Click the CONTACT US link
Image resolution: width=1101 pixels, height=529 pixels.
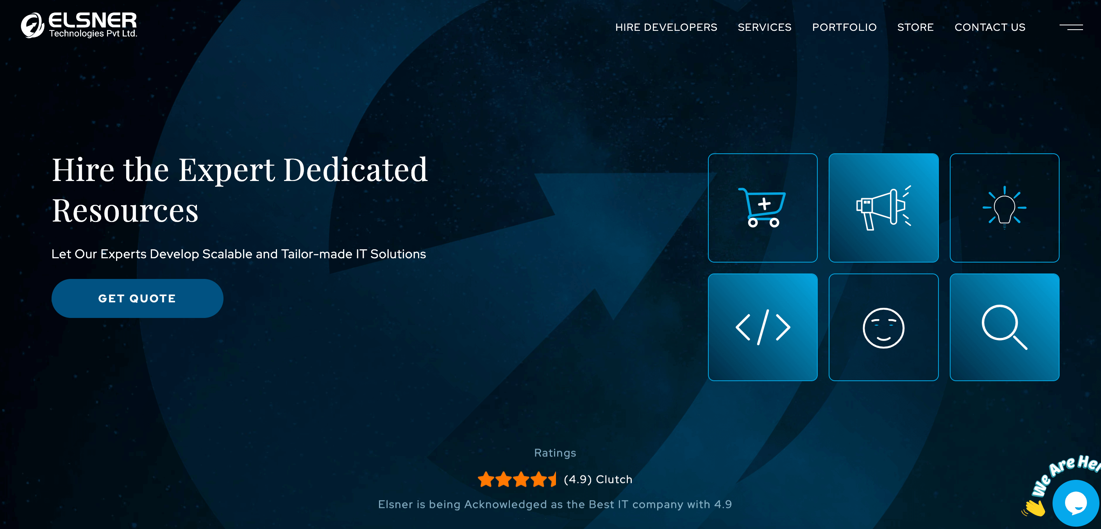[x=989, y=27]
